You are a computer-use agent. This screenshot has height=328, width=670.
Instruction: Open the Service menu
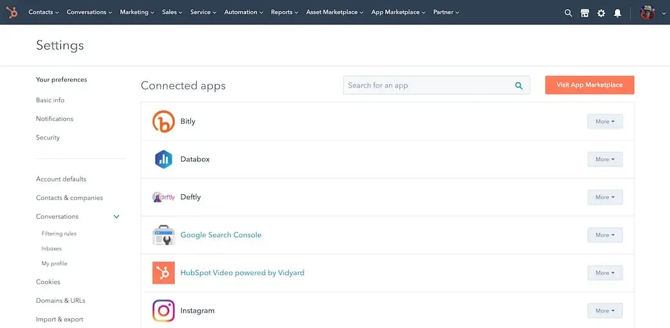click(x=203, y=12)
